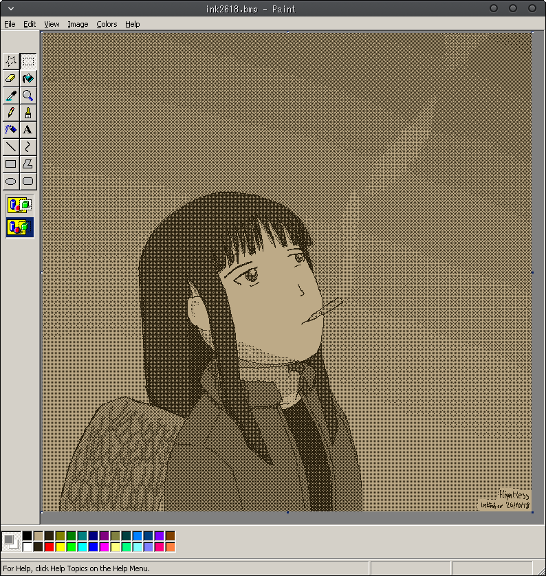Select the Magnifier tool
This screenshot has height=576, width=546.
click(x=28, y=96)
